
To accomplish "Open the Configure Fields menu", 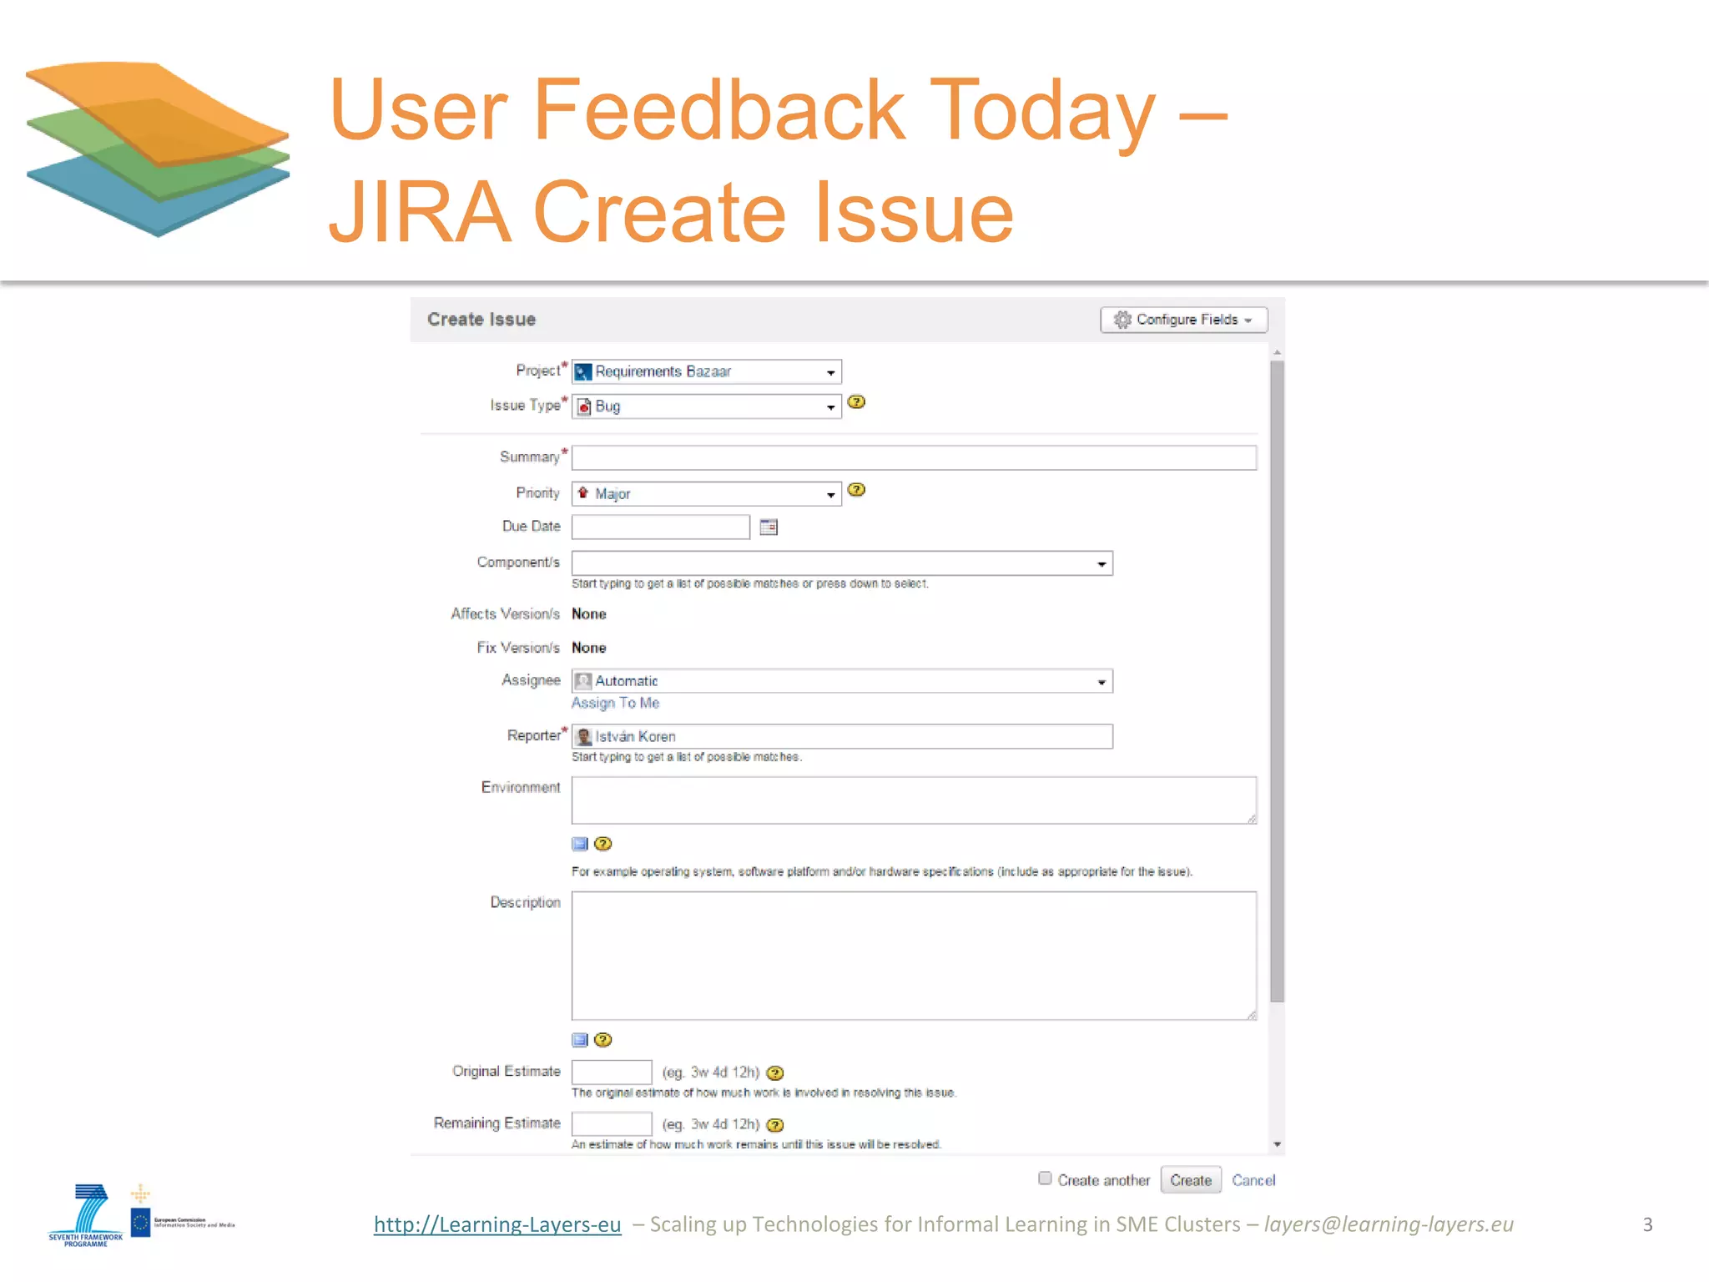I will tap(1183, 320).
